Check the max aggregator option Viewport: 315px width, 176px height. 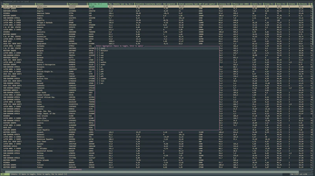98,60
